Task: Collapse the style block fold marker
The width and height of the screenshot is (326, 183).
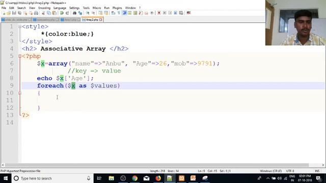Action: pos(20,26)
